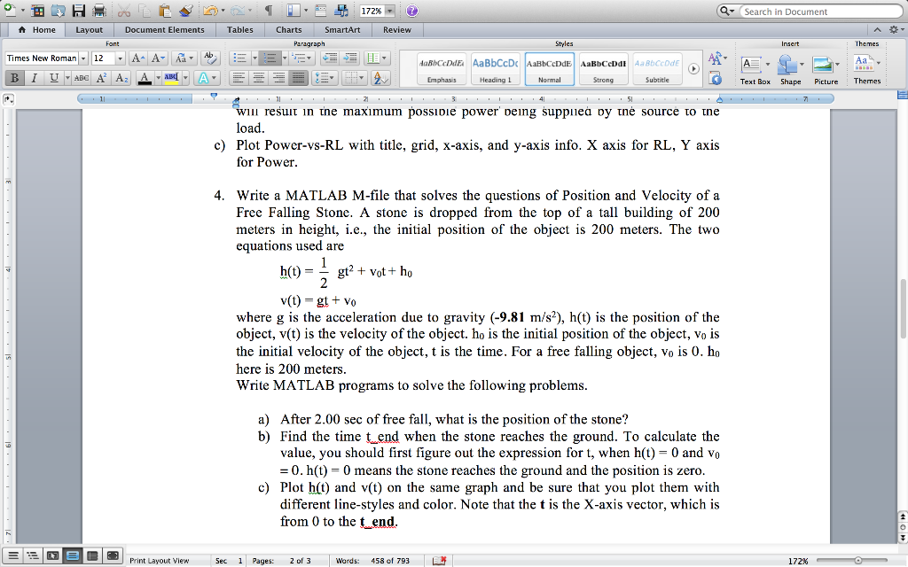Open the font size dropdown

click(x=121, y=58)
